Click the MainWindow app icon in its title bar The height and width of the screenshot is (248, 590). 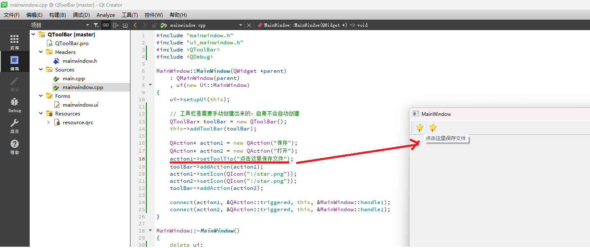coord(416,114)
